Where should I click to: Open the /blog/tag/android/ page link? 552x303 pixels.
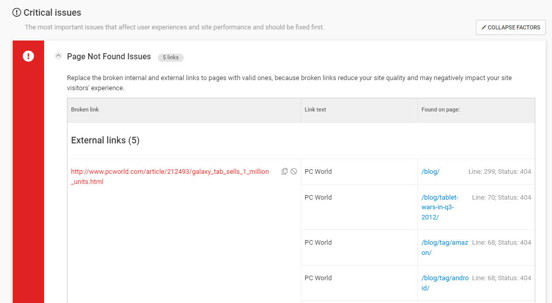coord(445,283)
